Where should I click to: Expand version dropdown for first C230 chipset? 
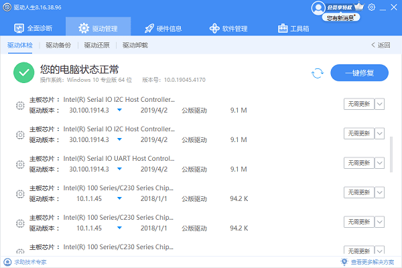click(119, 198)
